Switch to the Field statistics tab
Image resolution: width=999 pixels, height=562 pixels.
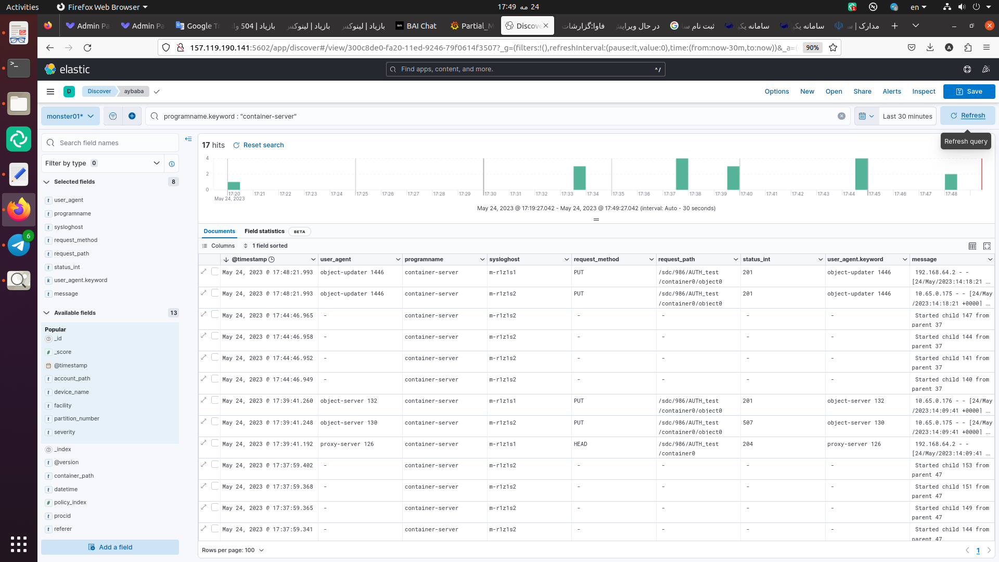pyautogui.click(x=264, y=232)
